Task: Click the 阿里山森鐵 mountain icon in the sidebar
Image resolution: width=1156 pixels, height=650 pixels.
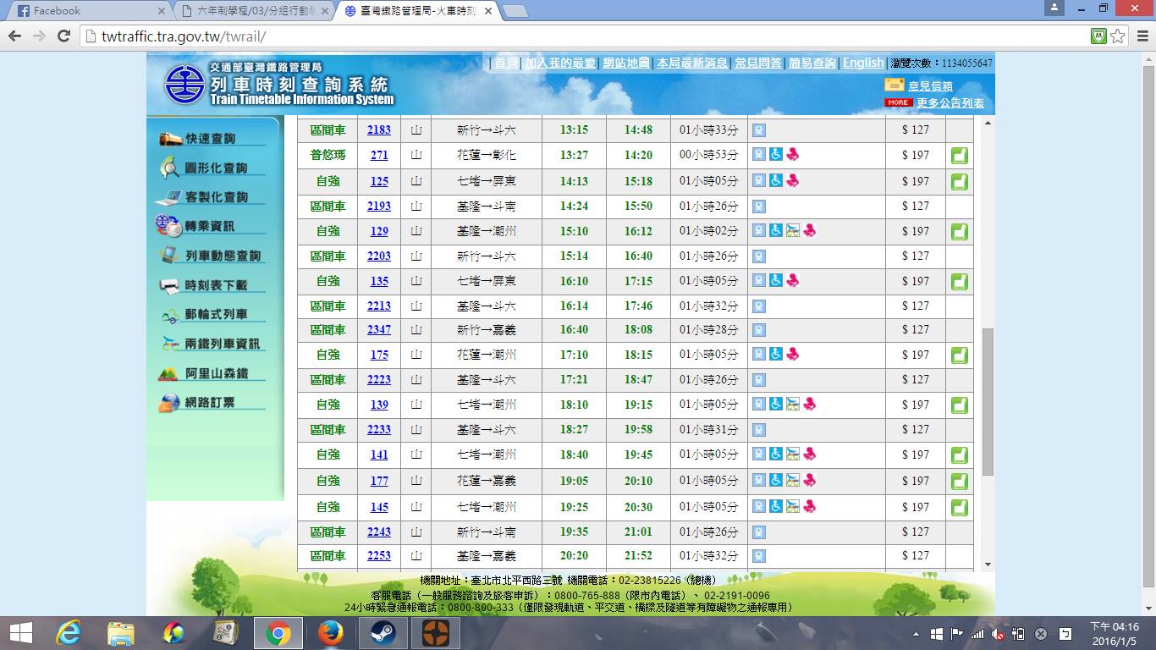Action: (x=170, y=374)
